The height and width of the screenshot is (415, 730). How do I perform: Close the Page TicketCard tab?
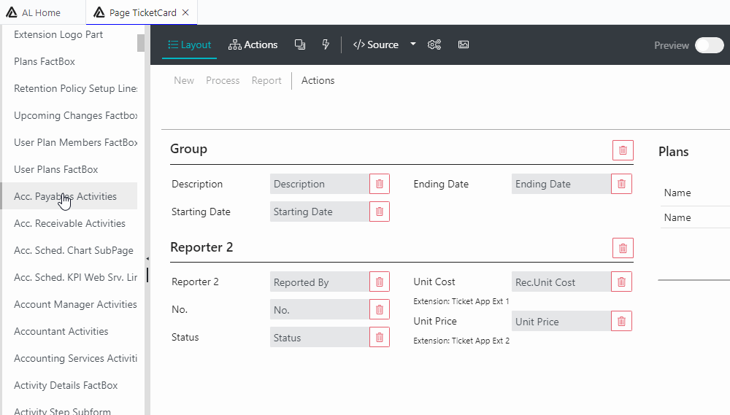pyautogui.click(x=185, y=12)
